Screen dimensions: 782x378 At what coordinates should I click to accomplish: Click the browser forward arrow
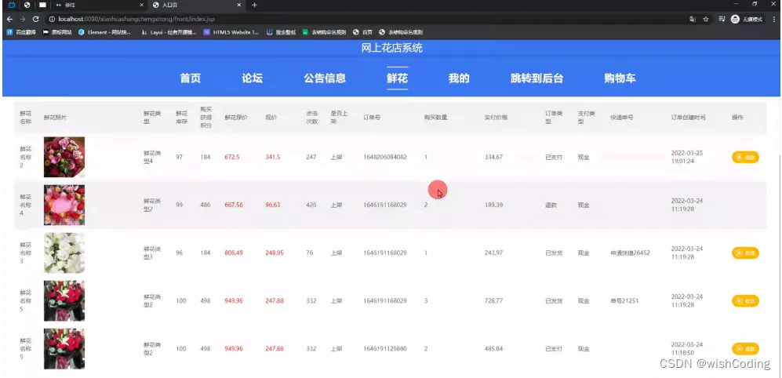(23, 19)
